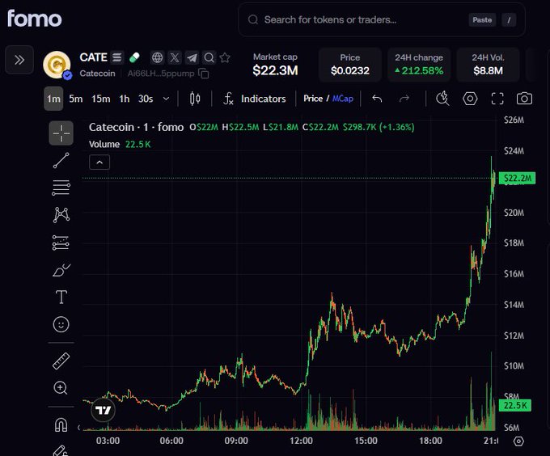The width and height of the screenshot is (550, 456).
Task: Click the pill pump icon beside CATE
Action: pyautogui.click(x=134, y=57)
